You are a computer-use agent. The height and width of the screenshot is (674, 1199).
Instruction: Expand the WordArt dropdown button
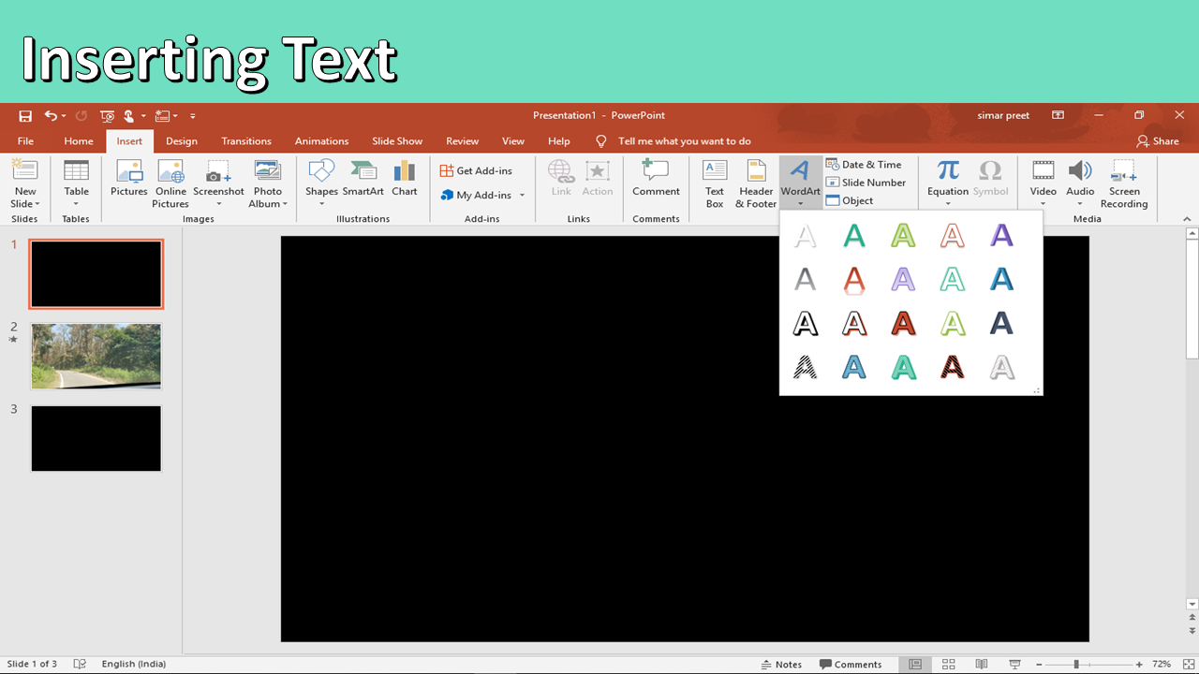click(800, 203)
